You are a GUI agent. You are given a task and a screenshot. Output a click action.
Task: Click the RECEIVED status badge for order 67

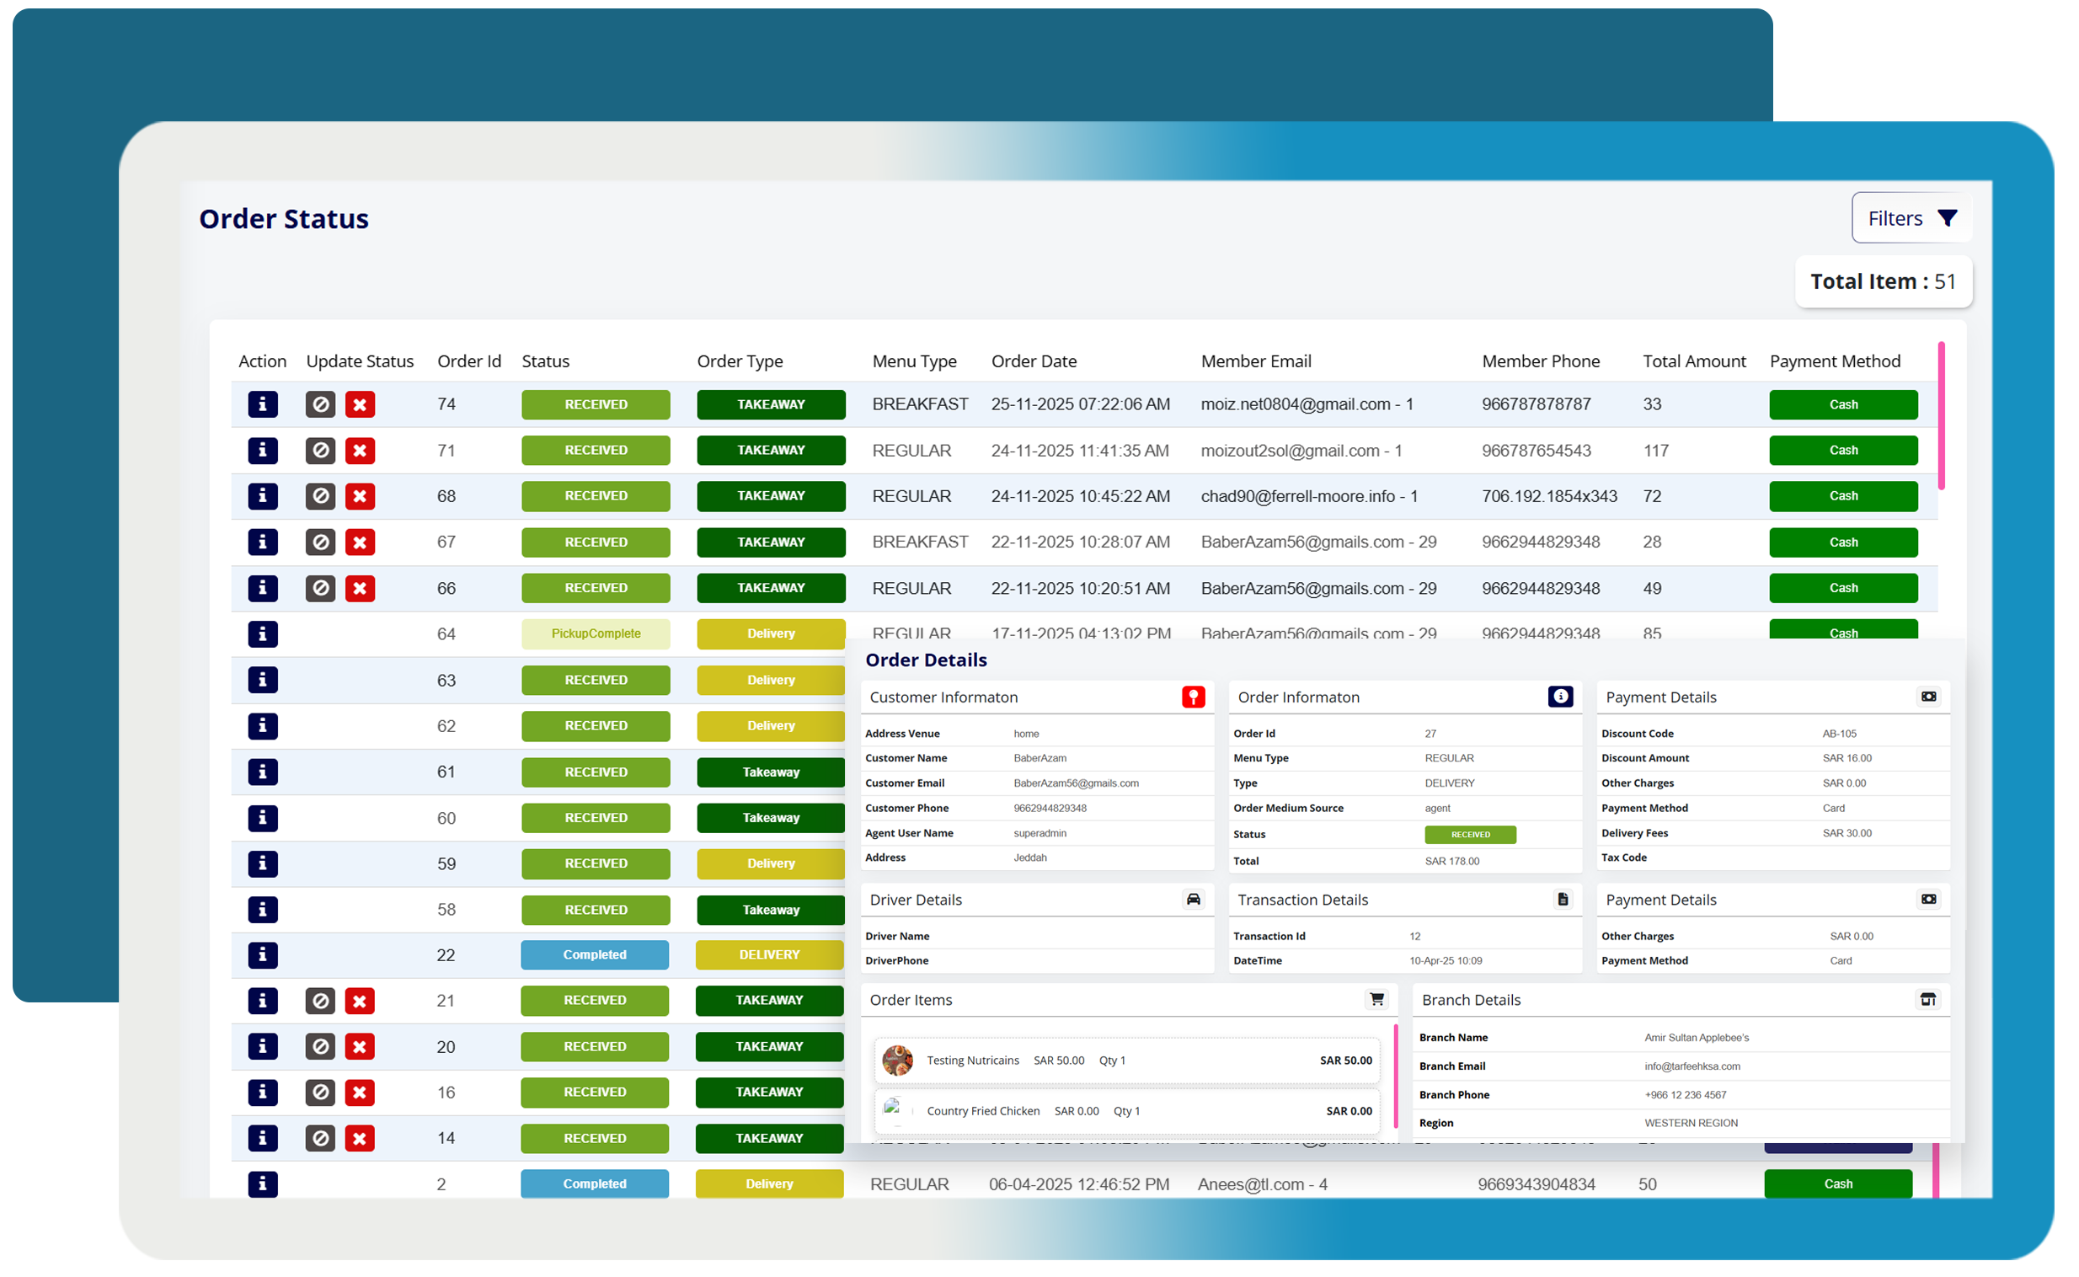[x=596, y=542]
